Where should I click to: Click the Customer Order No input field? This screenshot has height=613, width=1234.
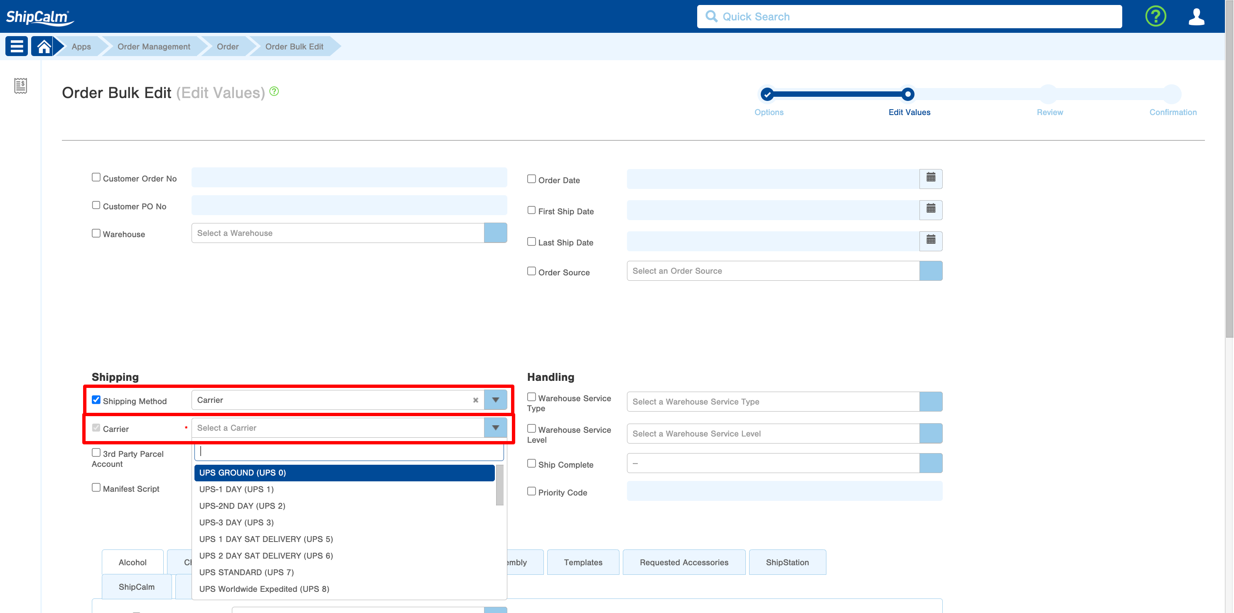pyautogui.click(x=349, y=177)
